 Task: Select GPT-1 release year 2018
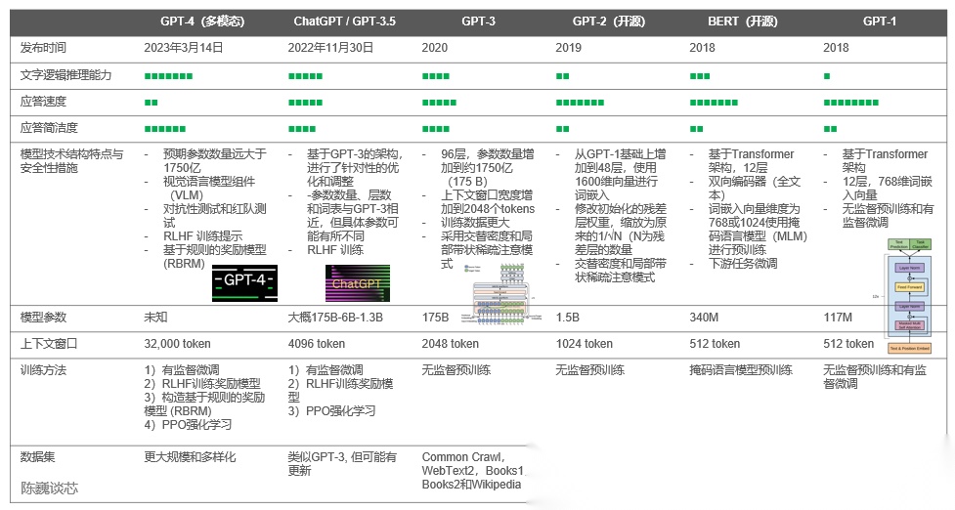pyautogui.click(x=836, y=48)
